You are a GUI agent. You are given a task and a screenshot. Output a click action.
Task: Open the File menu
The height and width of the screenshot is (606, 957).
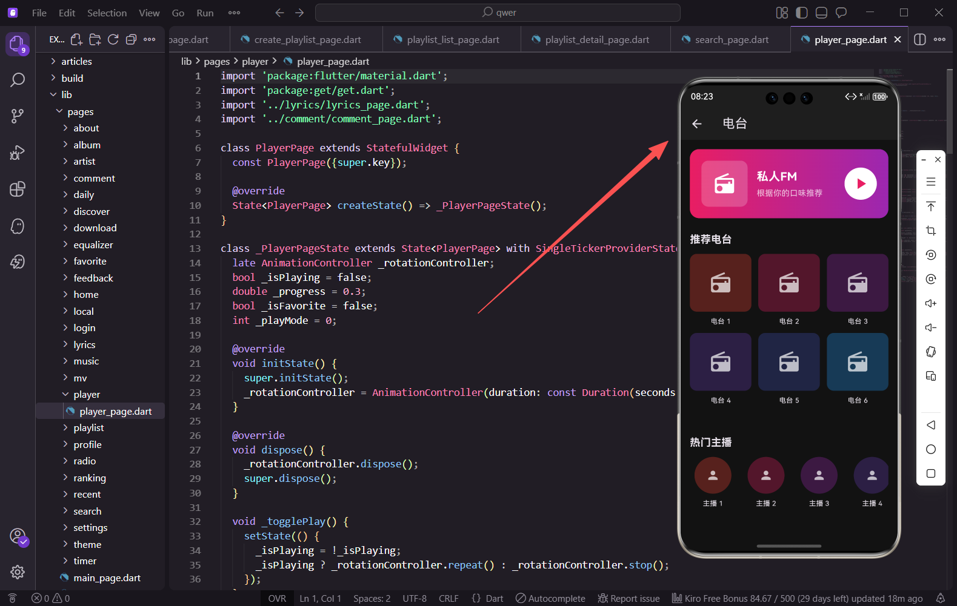point(39,13)
